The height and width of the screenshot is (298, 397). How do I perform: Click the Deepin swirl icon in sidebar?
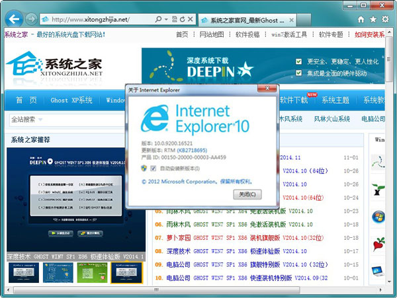tap(378, 163)
